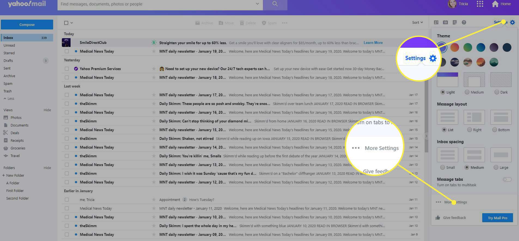Image resolution: width=519 pixels, height=241 pixels.
Task: Click Tricia's profile avatar
Action: tap(452, 4)
